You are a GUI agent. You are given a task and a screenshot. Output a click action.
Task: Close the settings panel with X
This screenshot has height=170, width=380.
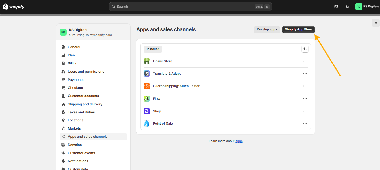tap(376, 23)
